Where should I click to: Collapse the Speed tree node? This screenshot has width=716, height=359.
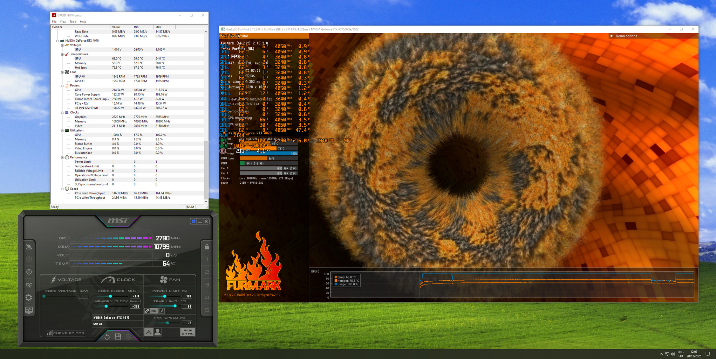pyautogui.click(x=62, y=189)
